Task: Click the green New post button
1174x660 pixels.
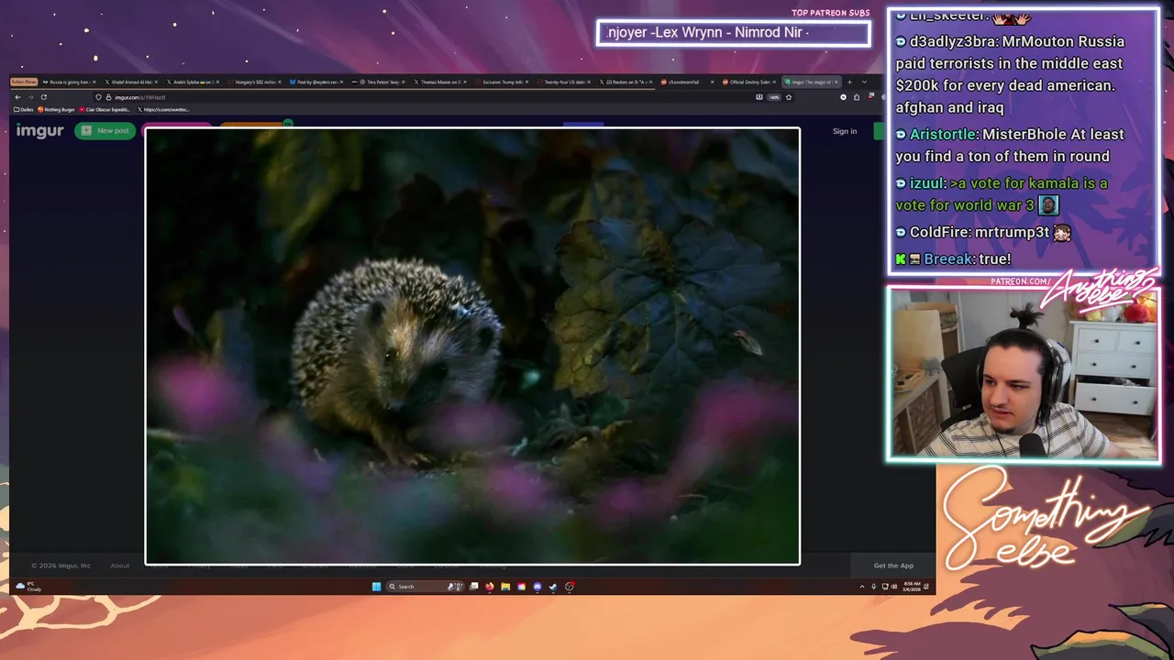Action: click(105, 131)
